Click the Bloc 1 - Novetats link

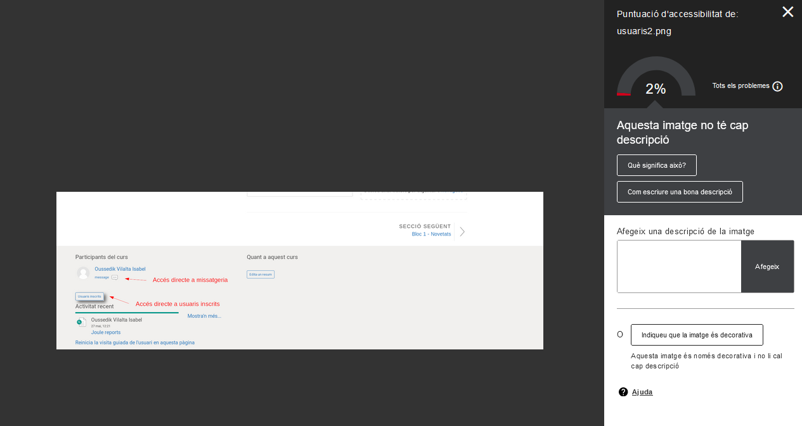click(431, 234)
